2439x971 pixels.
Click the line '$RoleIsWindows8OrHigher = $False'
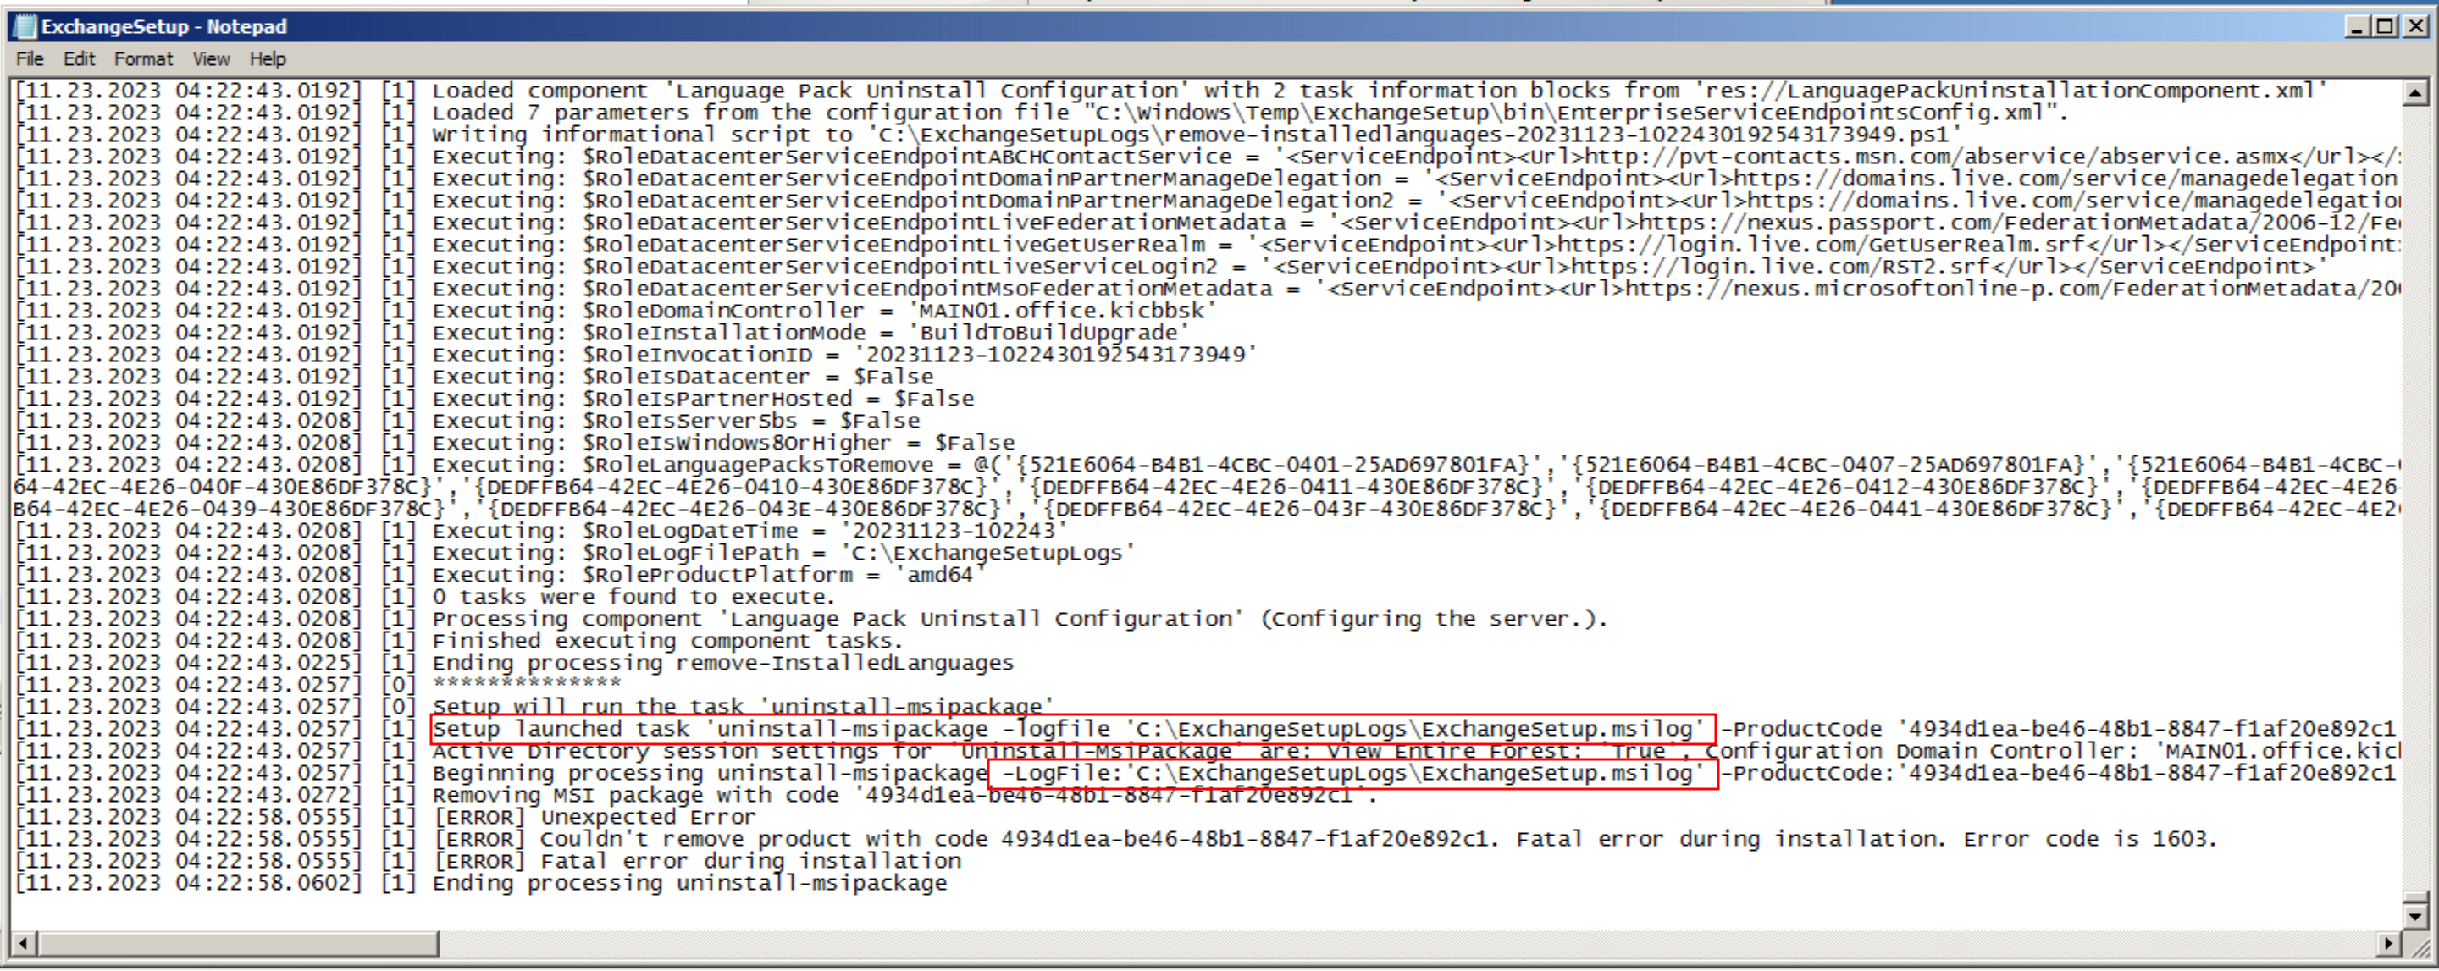tap(515, 442)
